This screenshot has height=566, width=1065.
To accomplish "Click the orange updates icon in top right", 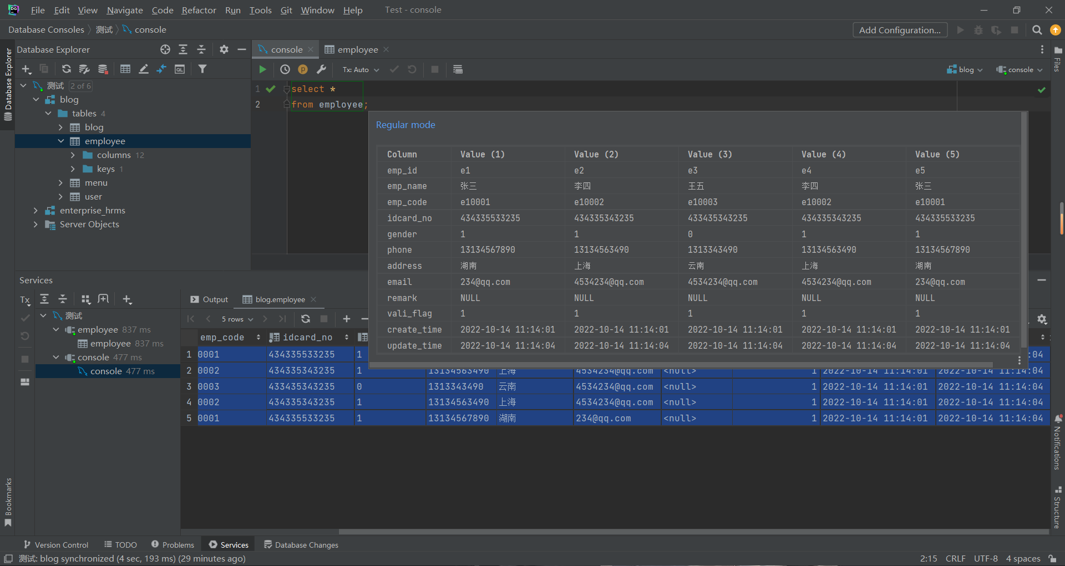I will (1056, 30).
